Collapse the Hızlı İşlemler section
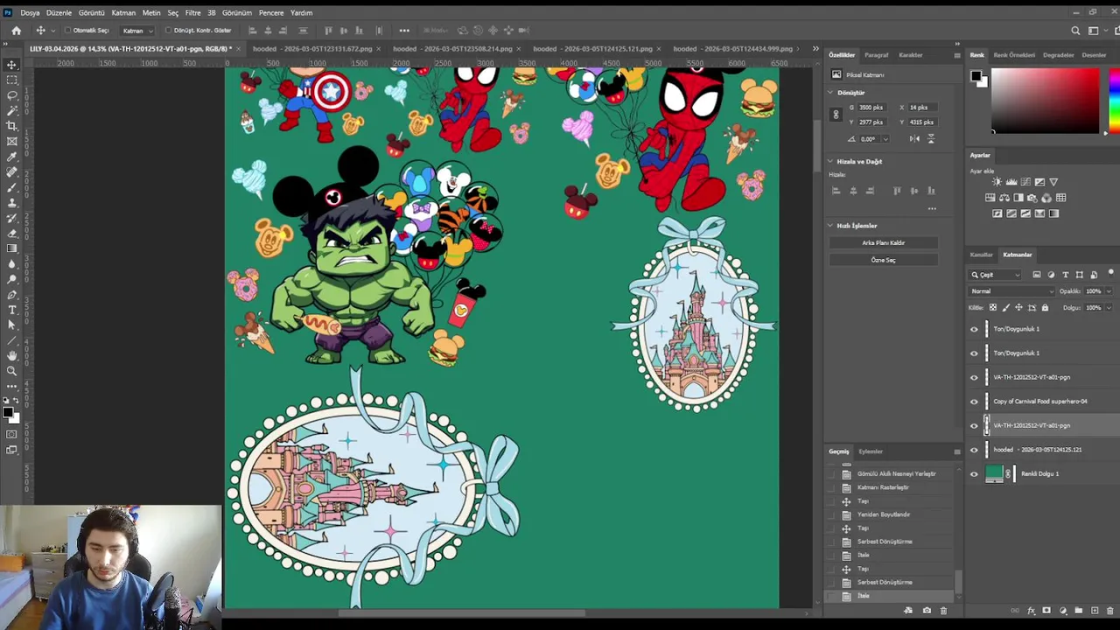This screenshot has width=1120, height=630. coord(830,226)
